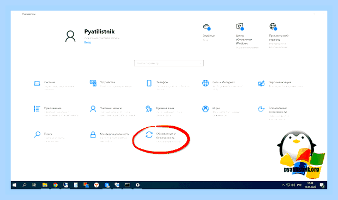This screenshot has height=200, width=338.
Task: Show hidden system tray icons
Action: coord(283,185)
